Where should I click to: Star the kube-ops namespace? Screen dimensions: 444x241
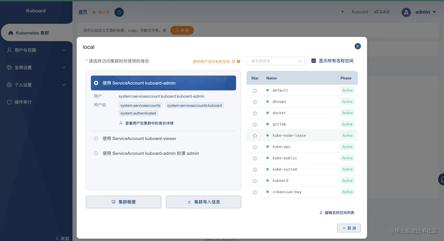[255, 147]
